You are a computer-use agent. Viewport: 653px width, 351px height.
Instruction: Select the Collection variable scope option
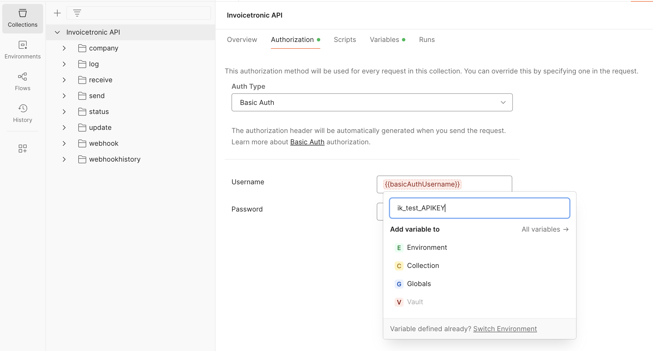[423, 266]
